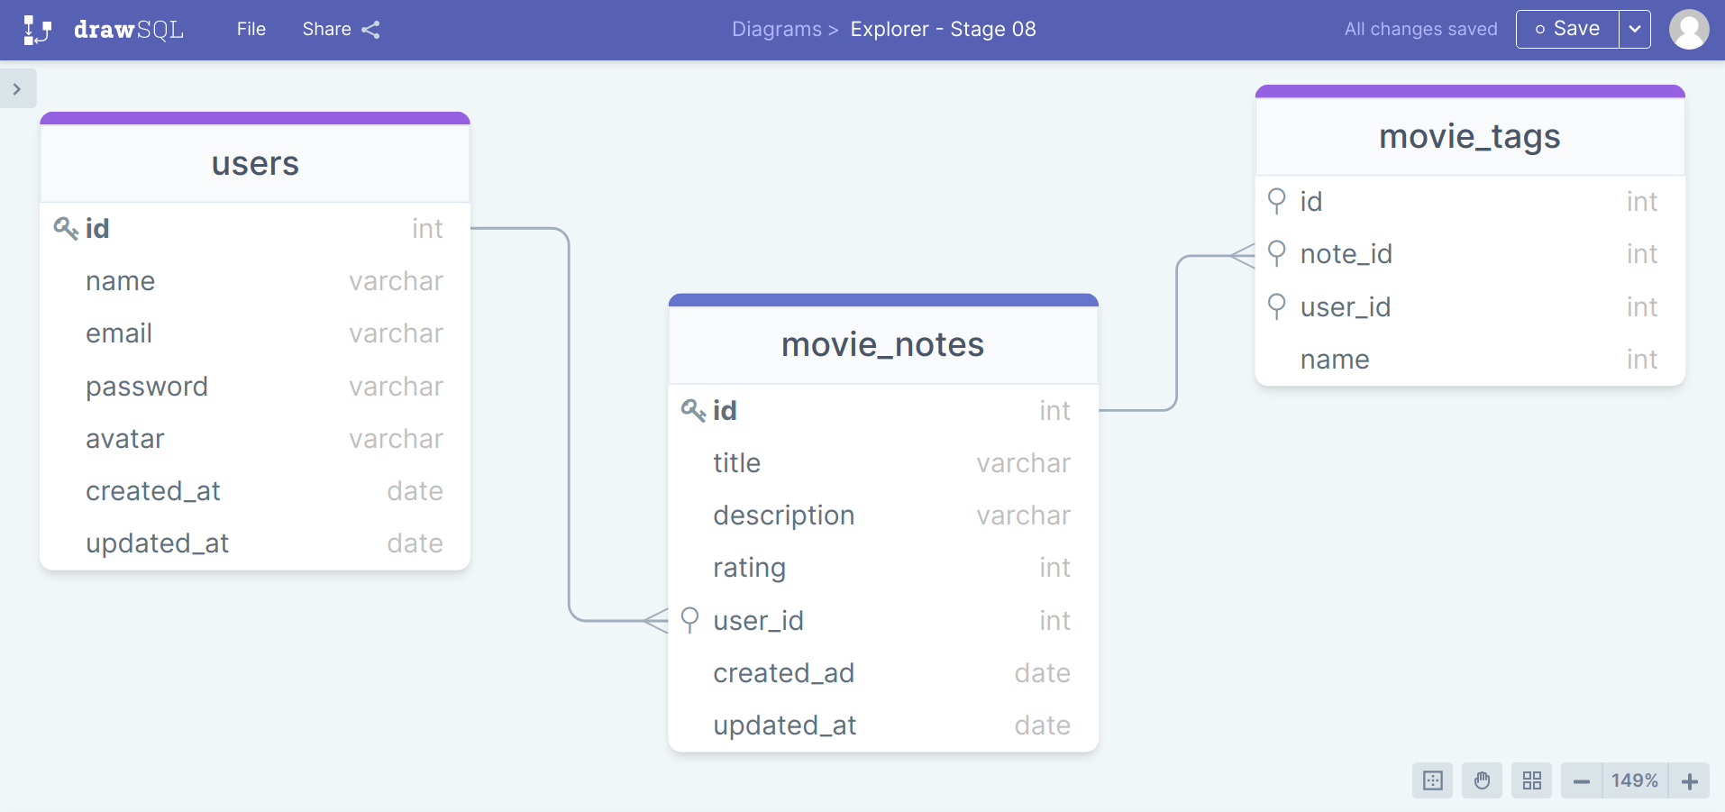Zoom out using the minus icon

click(x=1580, y=780)
